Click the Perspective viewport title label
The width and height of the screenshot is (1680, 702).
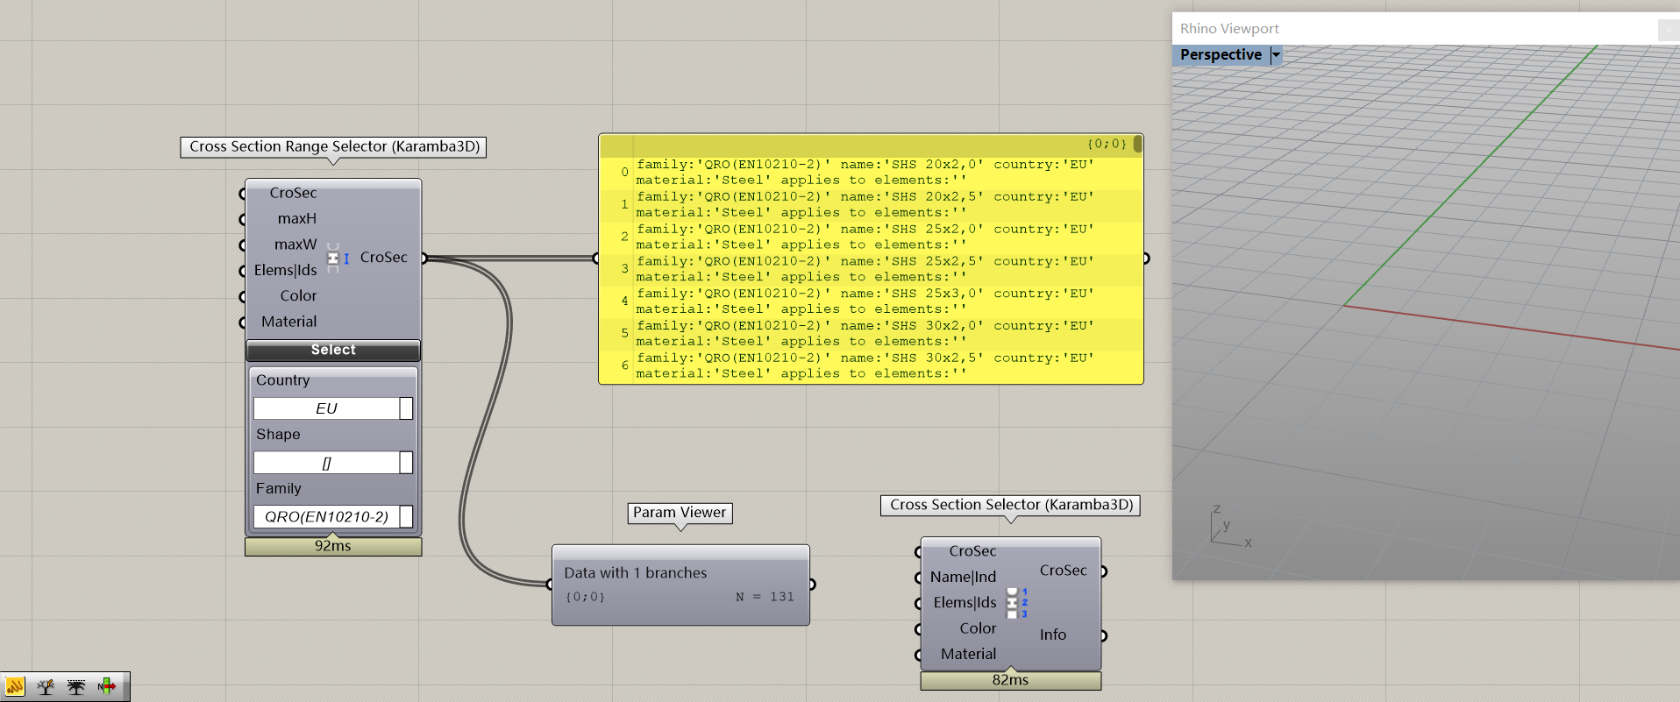point(1221,55)
